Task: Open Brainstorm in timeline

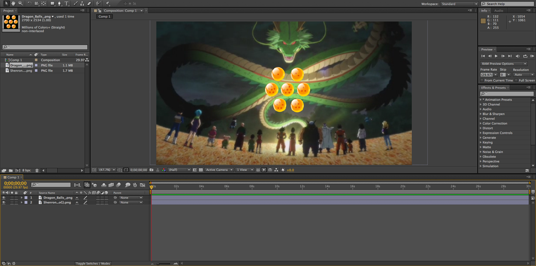Action: click(x=128, y=185)
